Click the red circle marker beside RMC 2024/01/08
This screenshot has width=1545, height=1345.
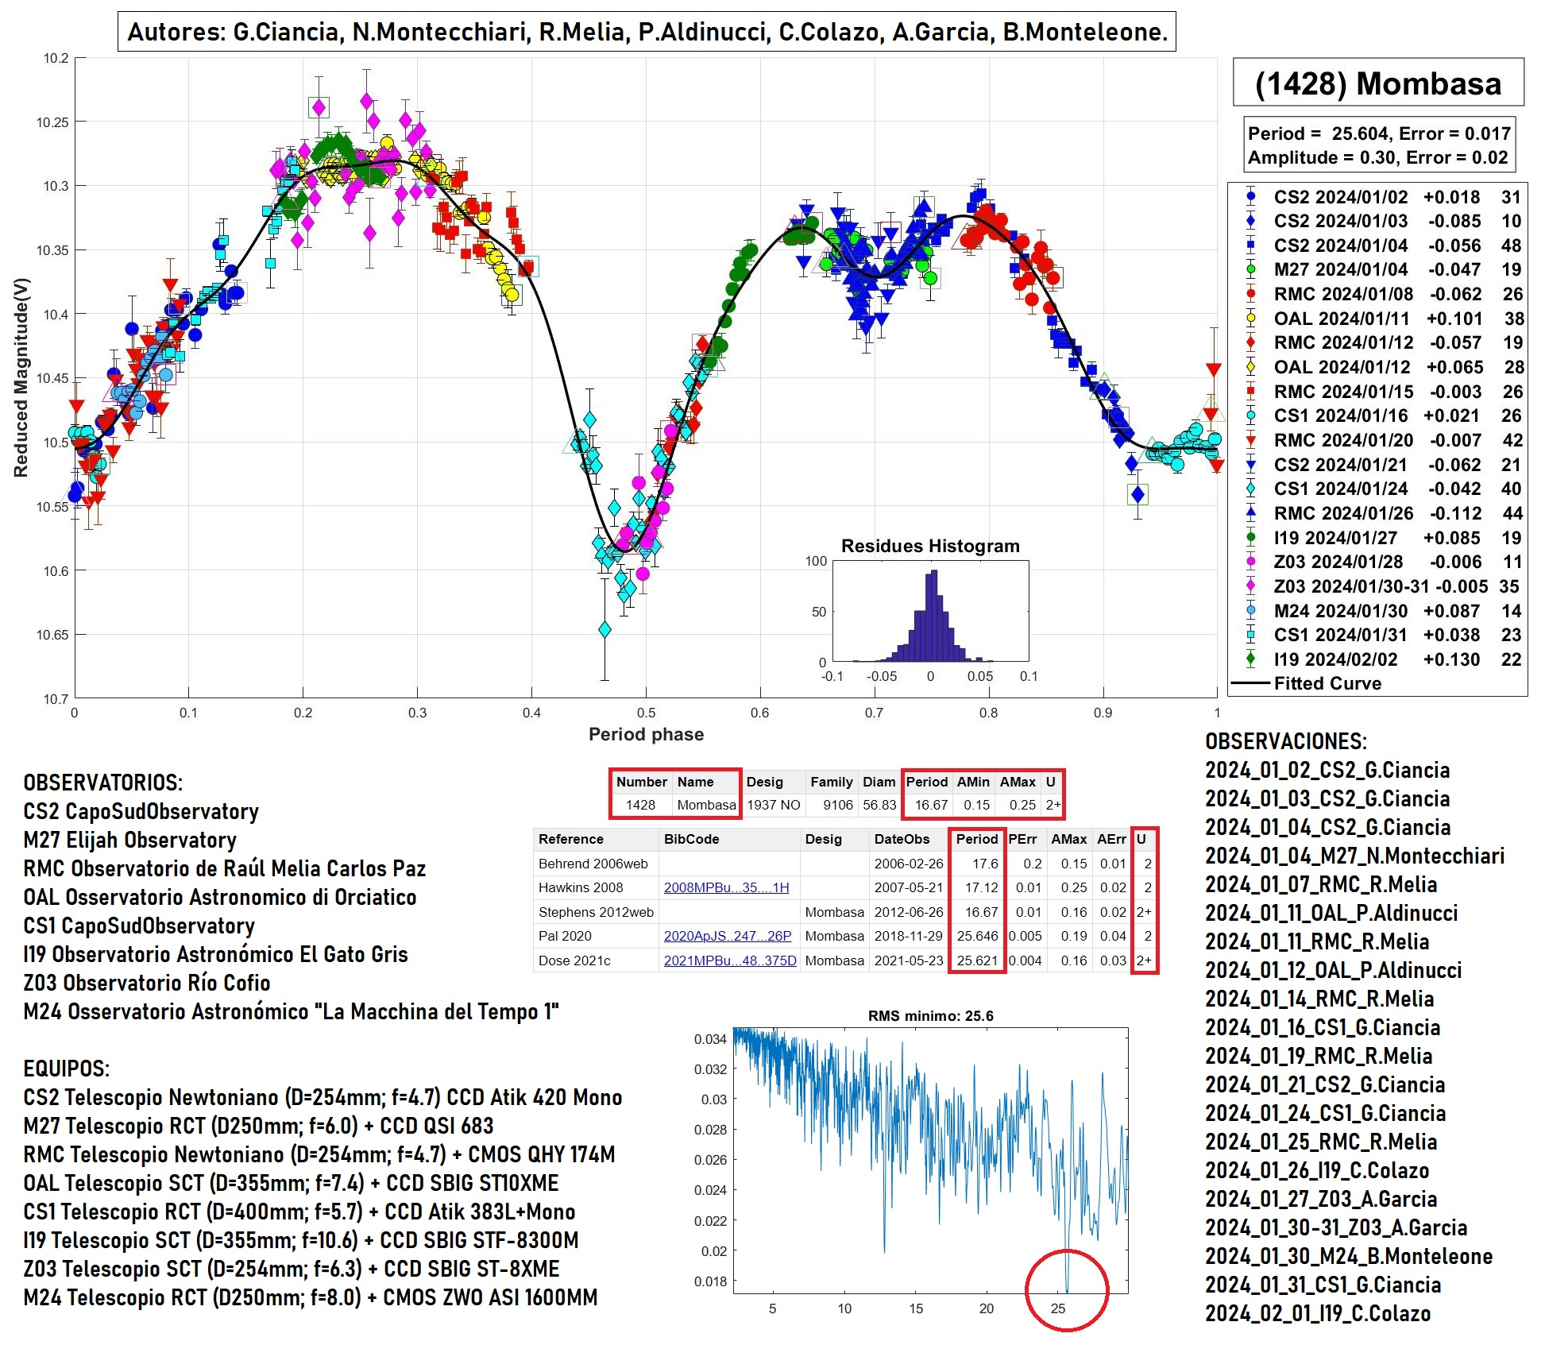(x=1251, y=294)
